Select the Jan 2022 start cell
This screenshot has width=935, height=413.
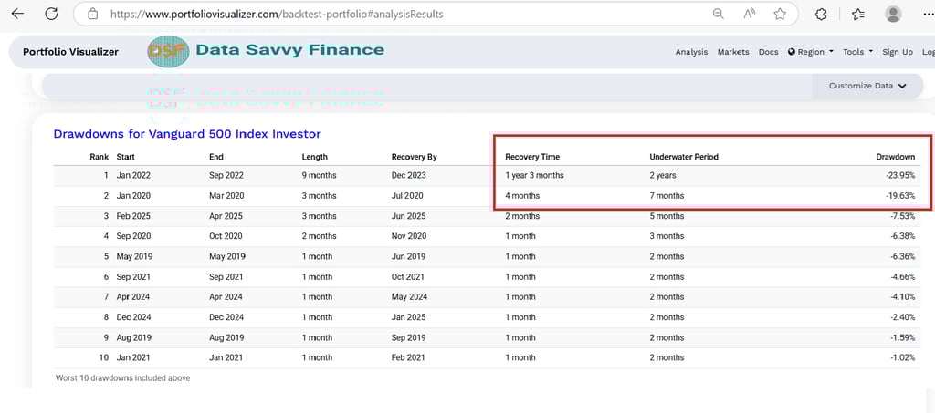point(134,176)
